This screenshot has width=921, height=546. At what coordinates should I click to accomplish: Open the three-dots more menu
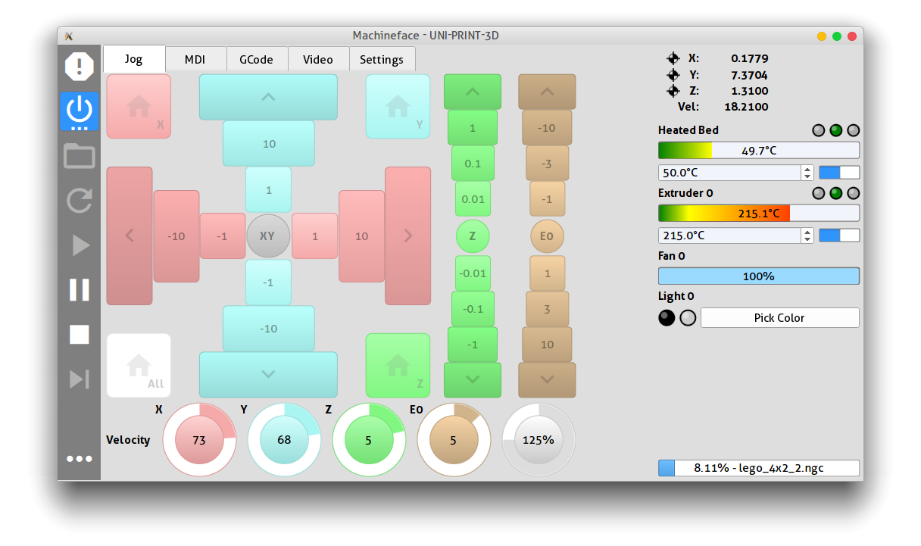[x=80, y=459]
